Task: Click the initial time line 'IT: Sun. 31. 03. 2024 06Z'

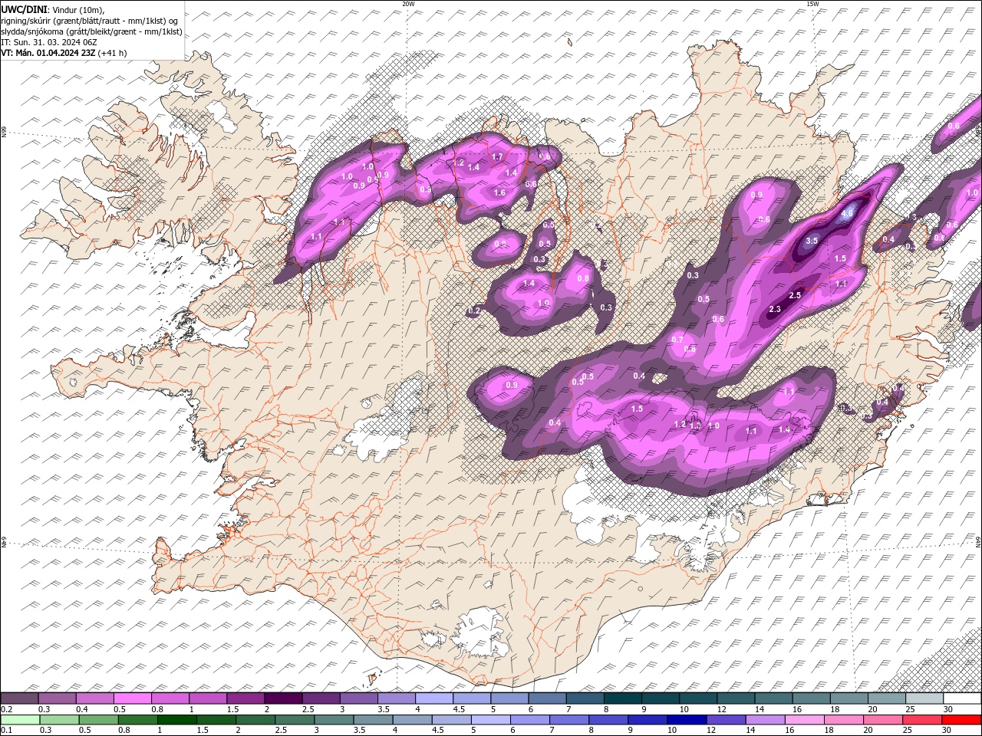Action: click(x=49, y=42)
